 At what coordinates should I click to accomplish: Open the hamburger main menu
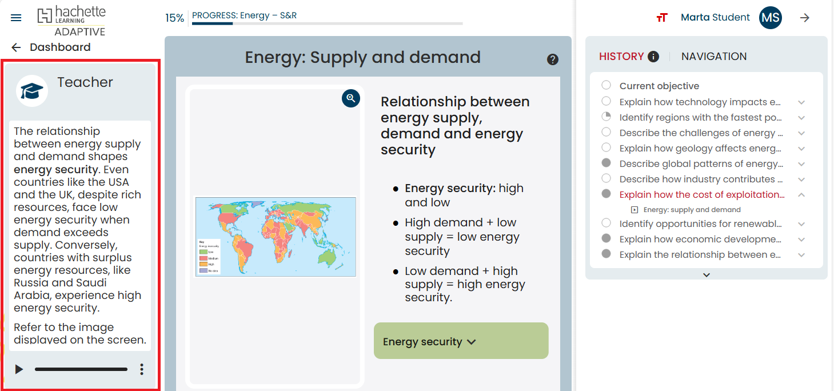16,18
